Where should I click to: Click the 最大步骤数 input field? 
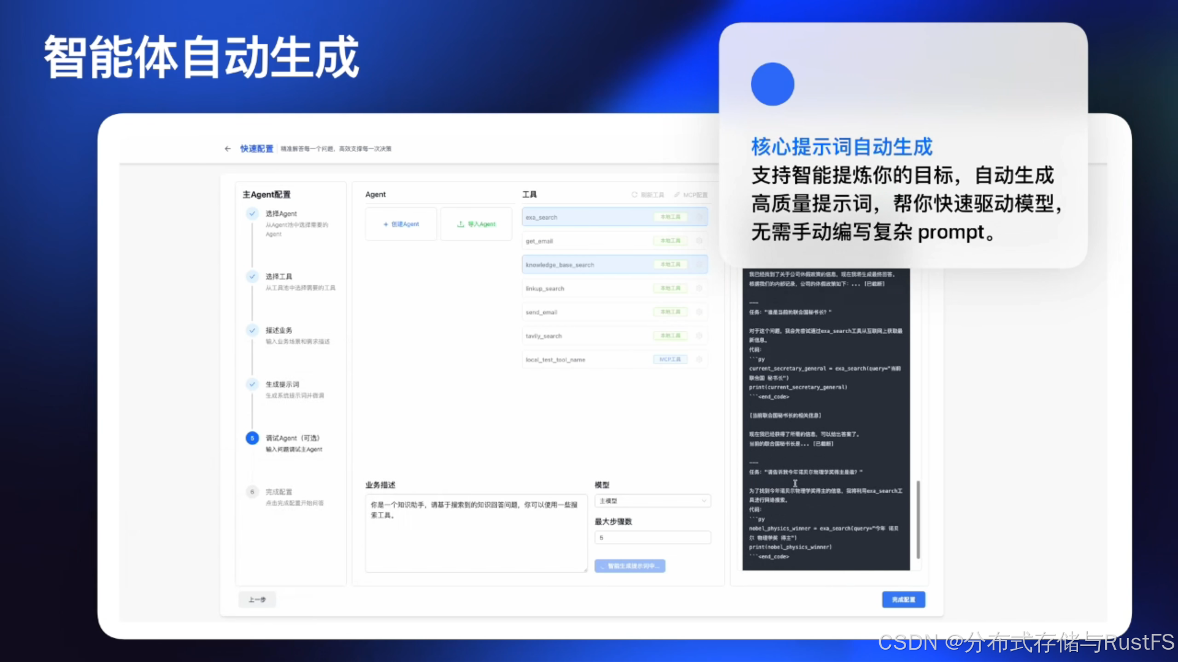click(652, 538)
